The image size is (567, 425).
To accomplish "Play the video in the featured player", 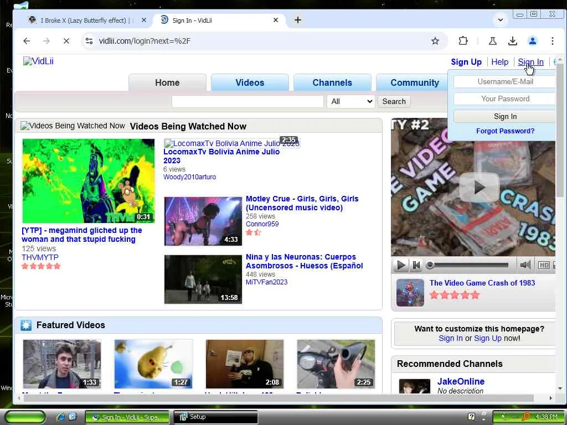I will coord(401,265).
